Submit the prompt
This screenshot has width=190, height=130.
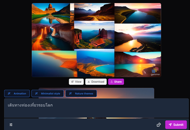pyautogui.click(x=176, y=125)
